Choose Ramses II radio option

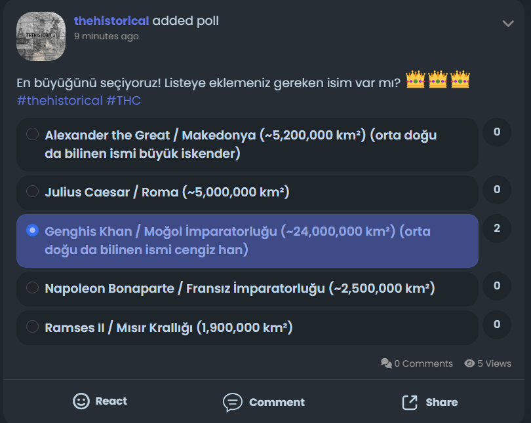[x=31, y=326]
